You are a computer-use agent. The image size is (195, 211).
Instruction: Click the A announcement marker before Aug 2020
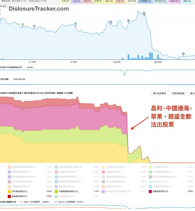click(x=111, y=22)
